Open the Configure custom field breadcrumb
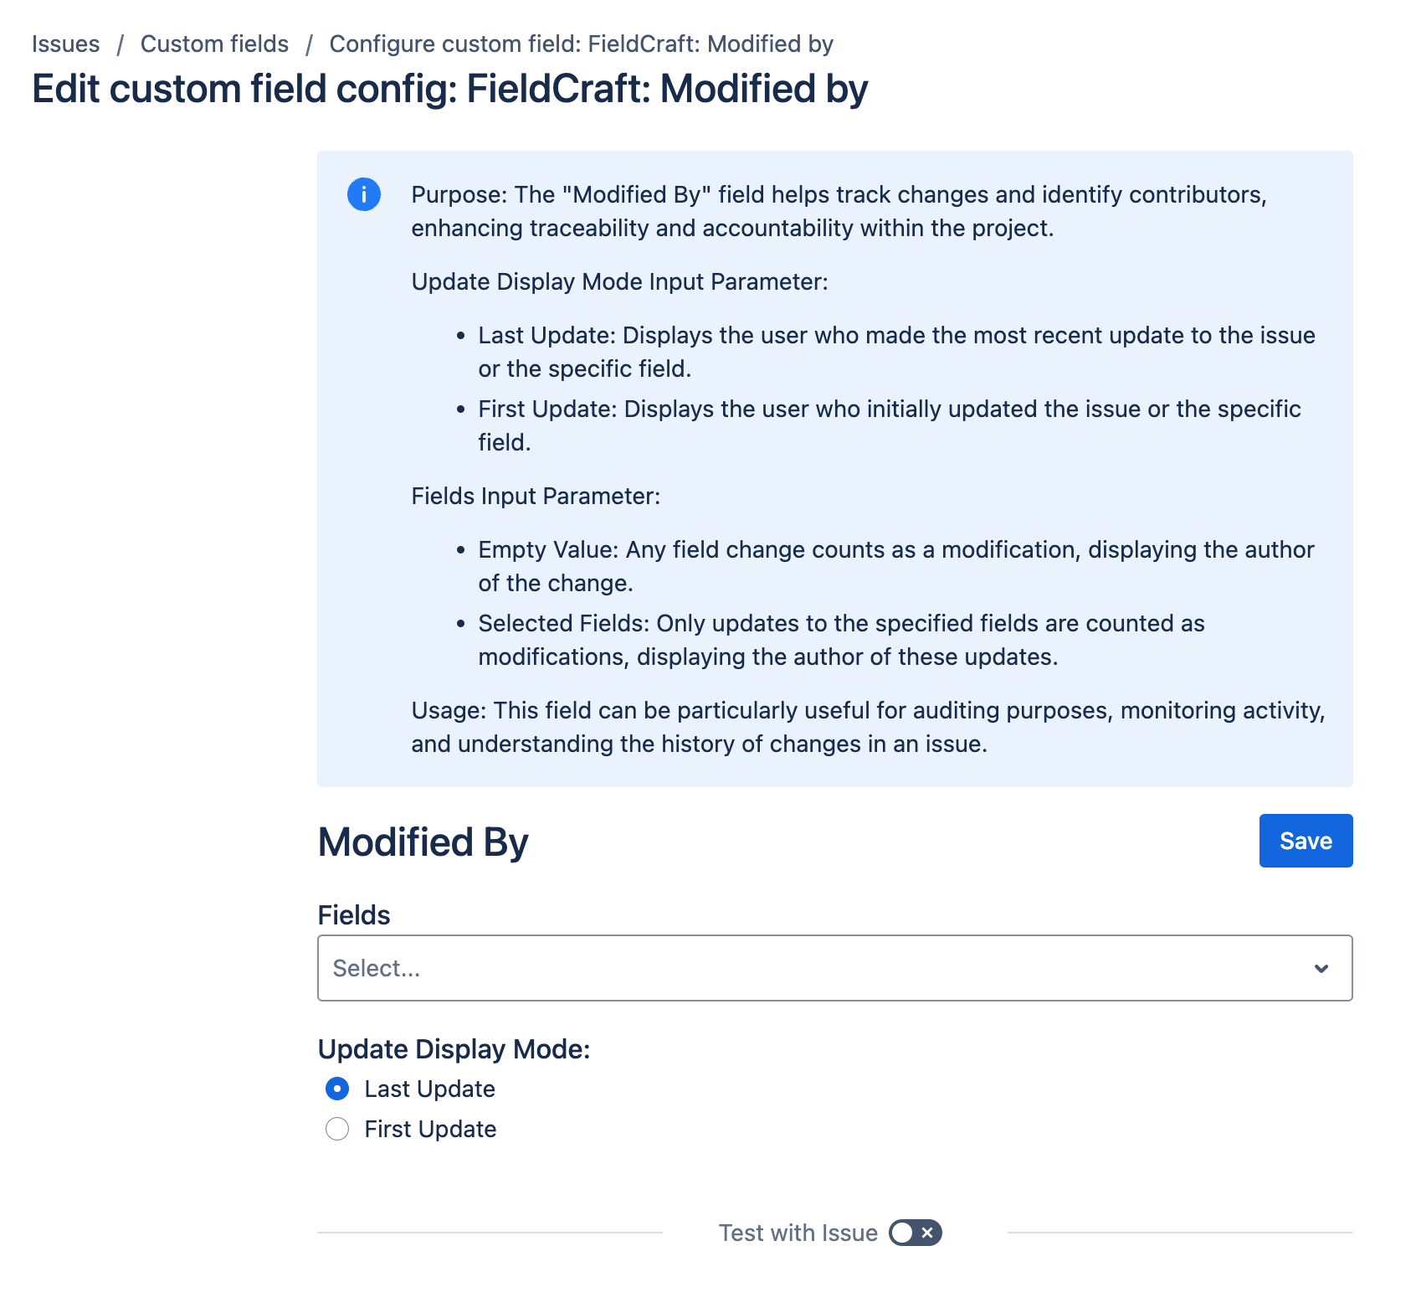This screenshot has height=1313, width=1416. click(x=581, y=44)
